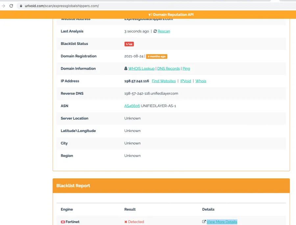Open the IPVoid link
The height and width of the screenshot is (225, 296).
[x=185, y=81]
